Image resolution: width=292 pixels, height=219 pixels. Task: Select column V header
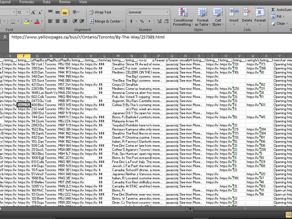(x=239, y=56)
